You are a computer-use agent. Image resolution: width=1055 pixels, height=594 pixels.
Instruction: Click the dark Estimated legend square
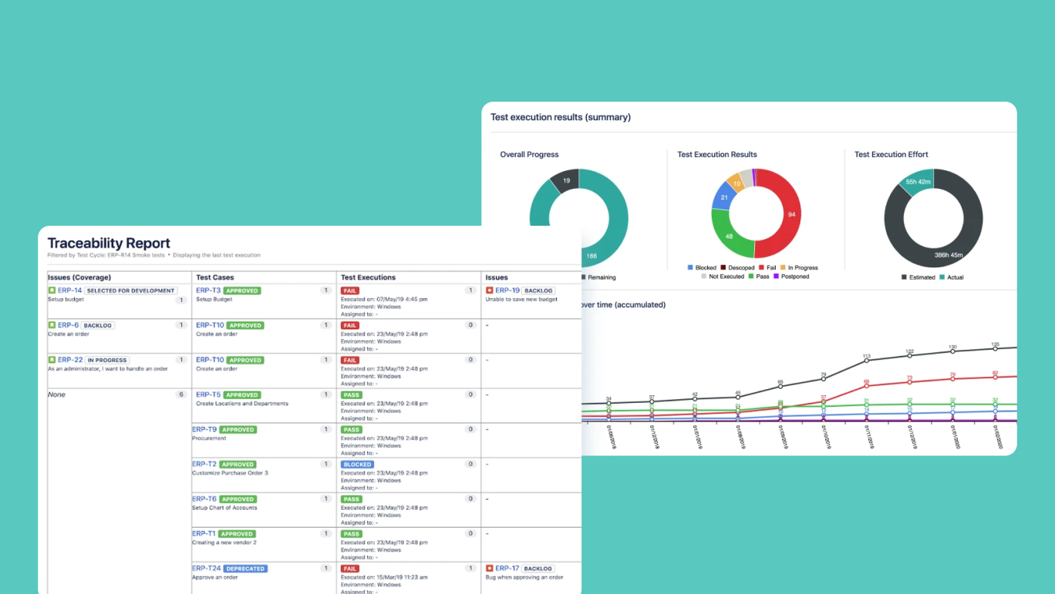tap(904, 277)
